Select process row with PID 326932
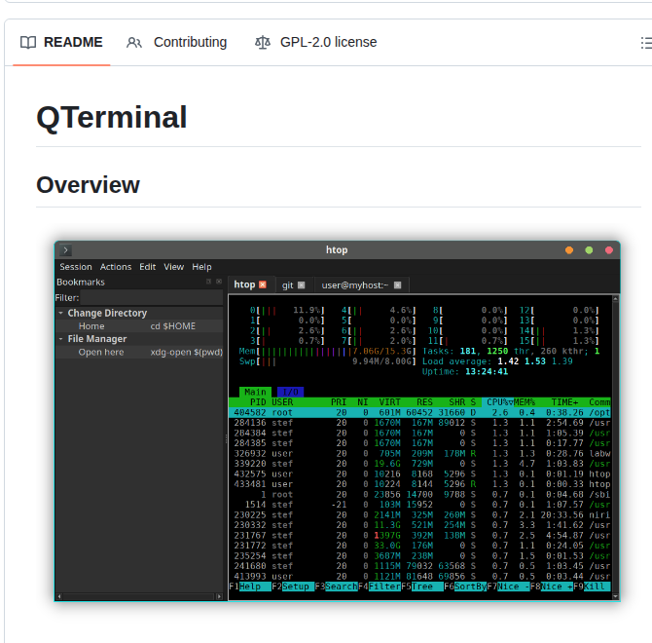 point(419,454)
